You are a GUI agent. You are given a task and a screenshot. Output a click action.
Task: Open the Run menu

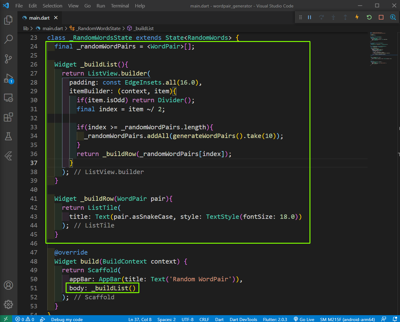click(x=101, y=6)
